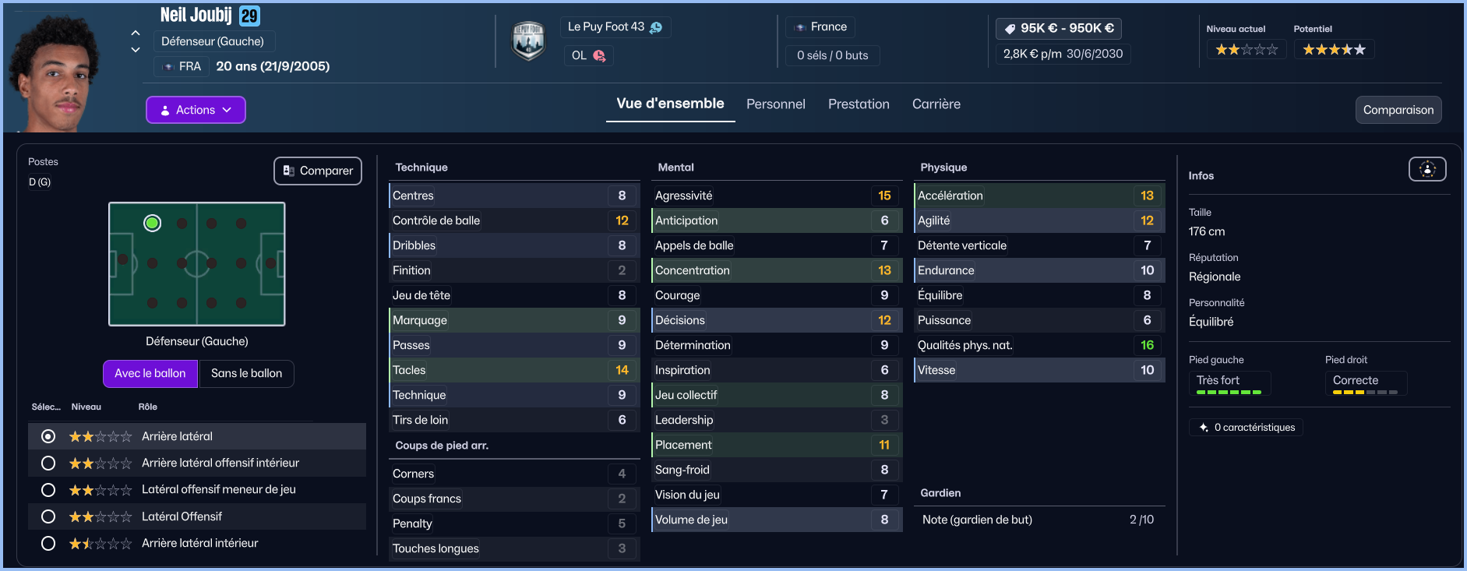This screenshot has width=1467, height=571.
Task: Click the loan icon next to Le Puy Foot 43
Action: tap(656, 27)
